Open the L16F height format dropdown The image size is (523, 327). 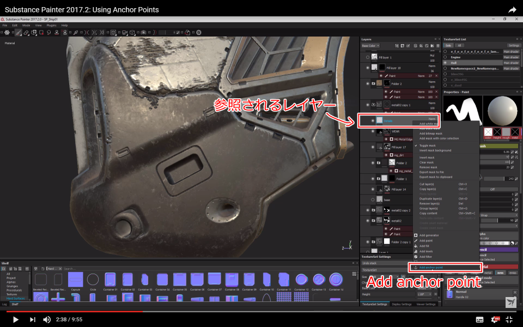pos(424,294)
